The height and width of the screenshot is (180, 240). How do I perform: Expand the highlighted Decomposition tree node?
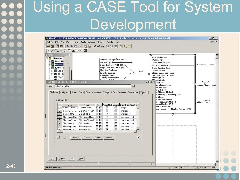(x=49, y=65)
